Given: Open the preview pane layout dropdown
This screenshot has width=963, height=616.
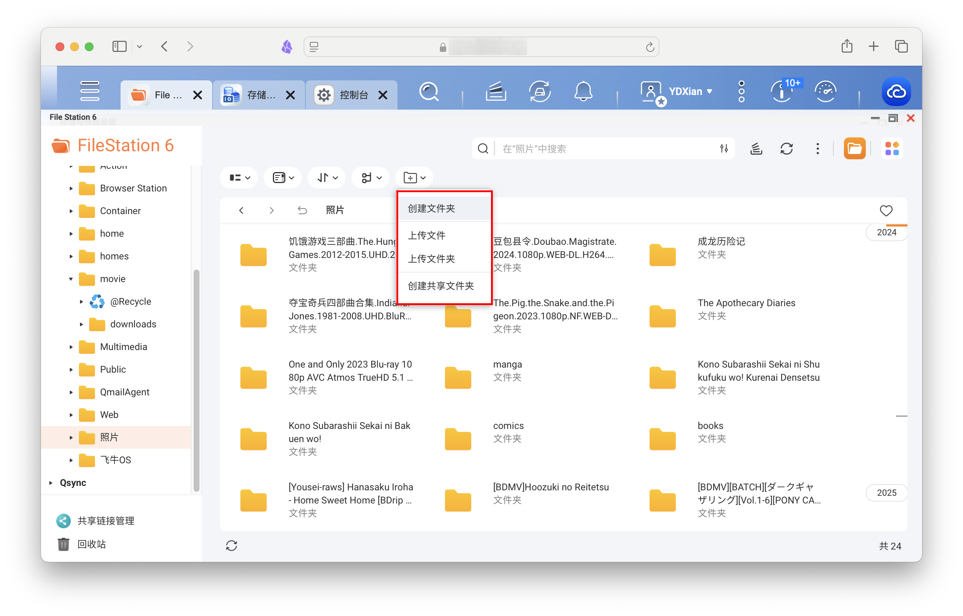Looking at the screenshot, I should coord(283,178).
